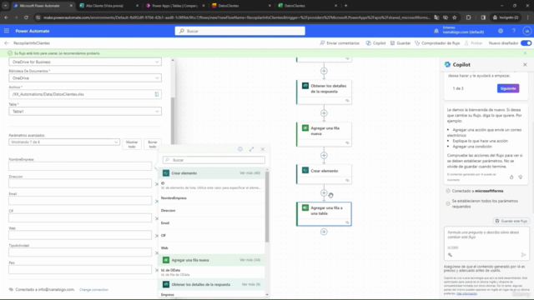Select NombreEmpresa in dynamic content list
This screenshot has width=534, height=300.
click(211, 198)
